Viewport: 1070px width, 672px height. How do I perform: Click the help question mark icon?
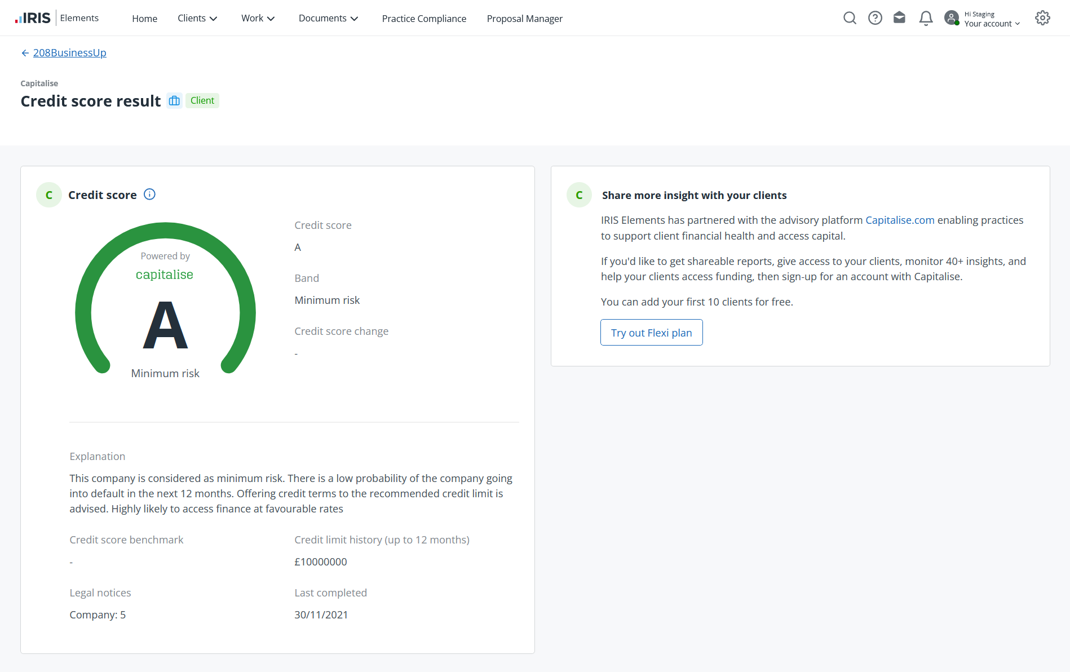pos(875,18)
